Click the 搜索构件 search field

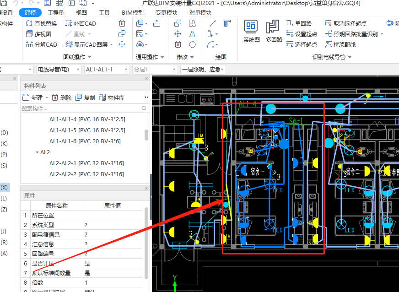[x=85, y=108]
